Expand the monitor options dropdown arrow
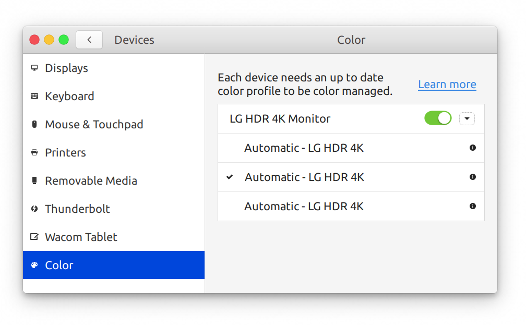 [x=467, y=118]
